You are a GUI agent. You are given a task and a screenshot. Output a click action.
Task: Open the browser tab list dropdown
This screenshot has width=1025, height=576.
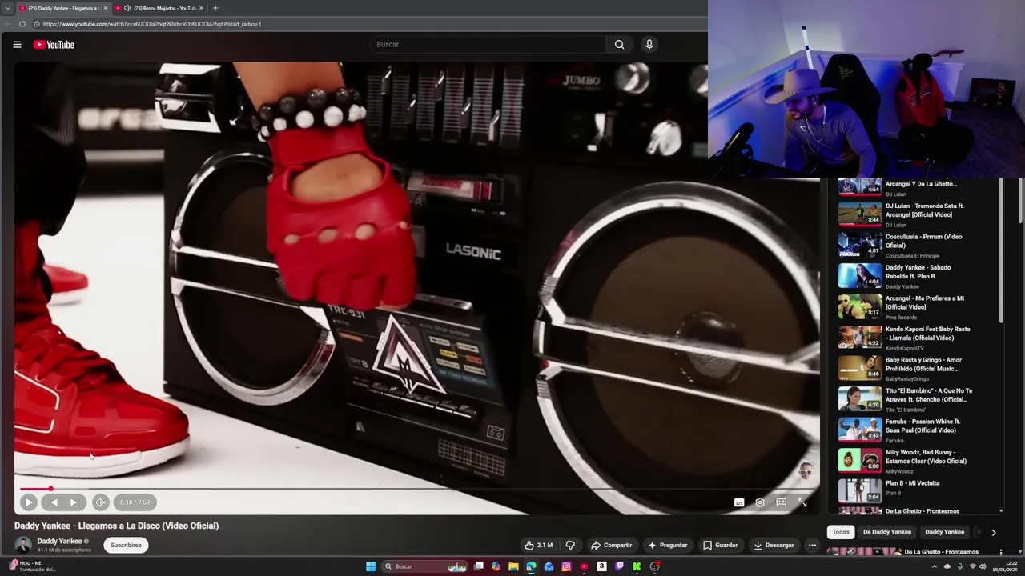pyautogui.click(x=7, y=8)
